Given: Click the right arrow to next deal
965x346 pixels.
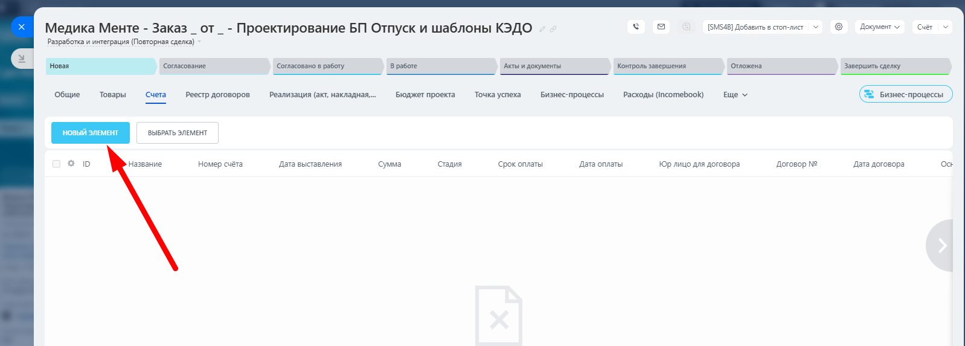Looking at the screenshot, I should [941, 245].
